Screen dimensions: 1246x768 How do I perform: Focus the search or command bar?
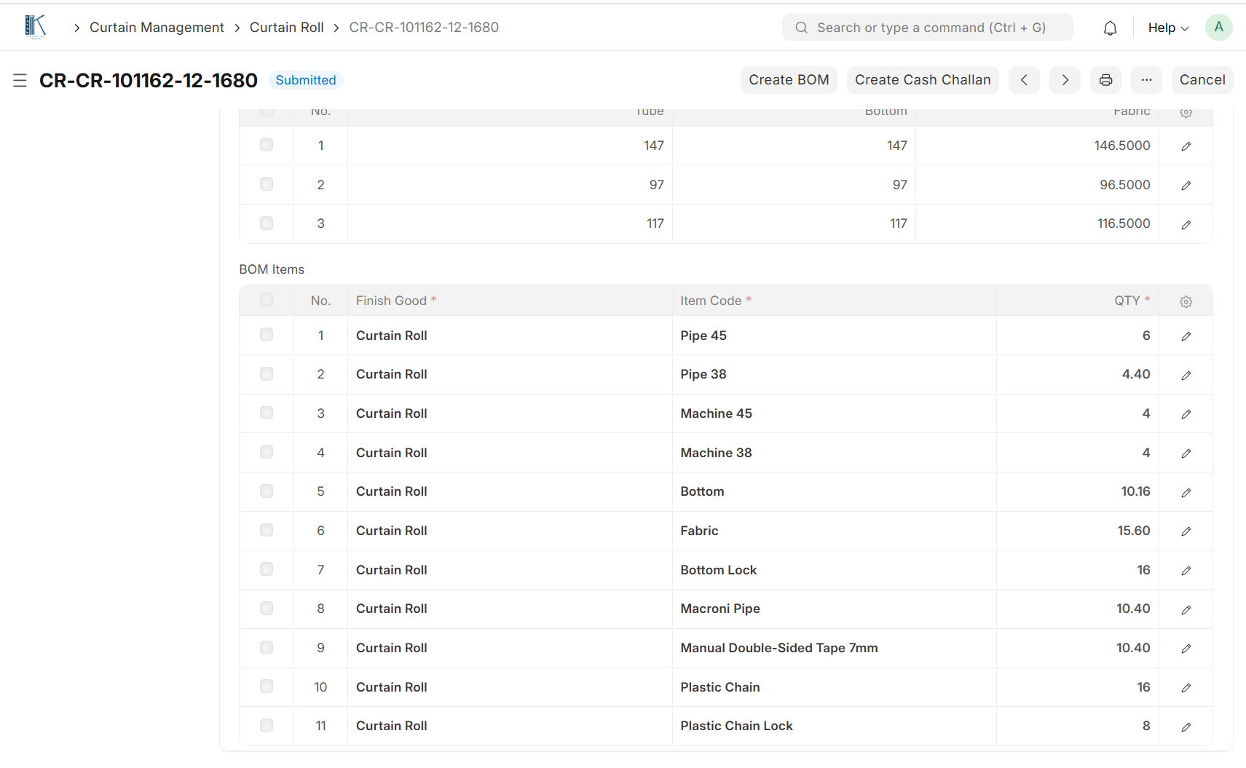click(x=927, y=28)
